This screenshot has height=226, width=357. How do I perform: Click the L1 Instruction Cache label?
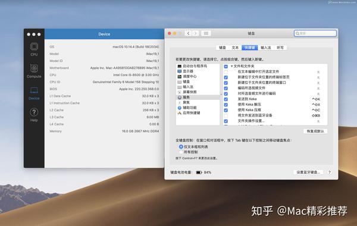pyautogui.click(x=65, y=103)
